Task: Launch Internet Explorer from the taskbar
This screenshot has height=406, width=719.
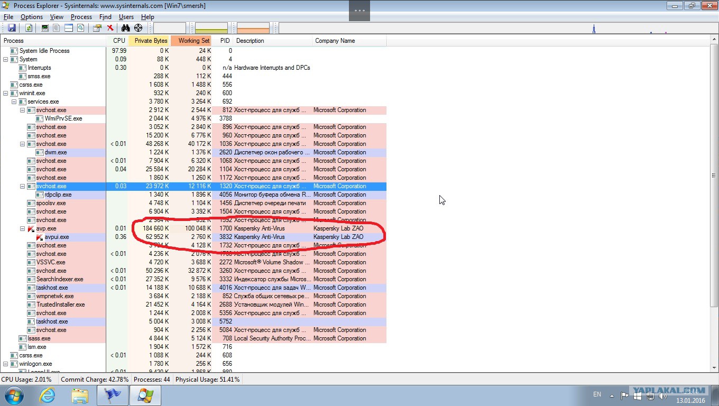Action: coord(47,395)
